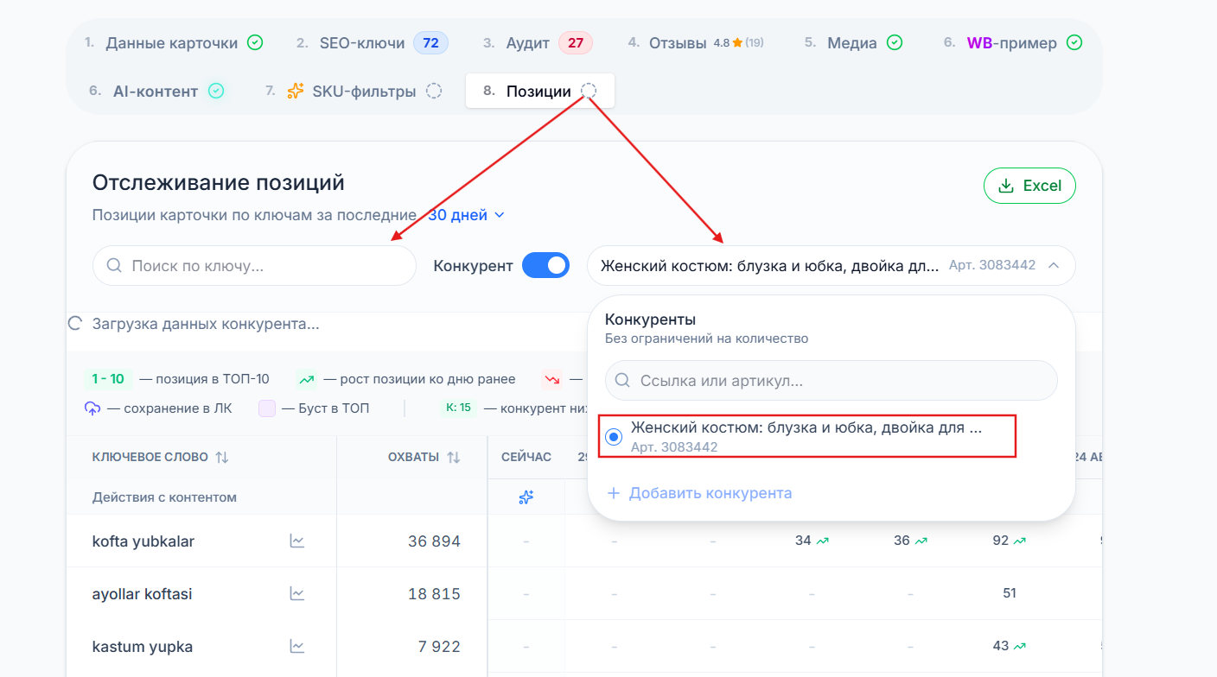The width and height of the screenshot is (1217, 677).
Task: Click the Поиск по ключу search field
Action: 254,266
